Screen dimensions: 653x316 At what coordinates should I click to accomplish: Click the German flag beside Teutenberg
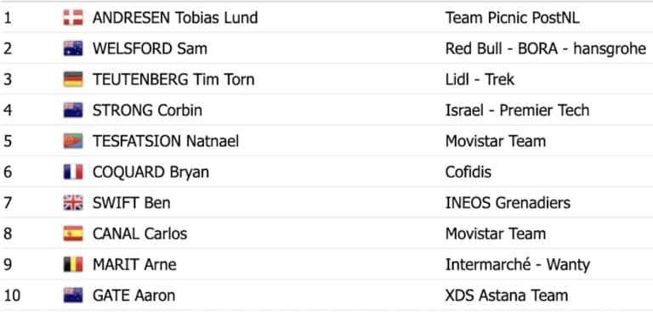(73, 79)
